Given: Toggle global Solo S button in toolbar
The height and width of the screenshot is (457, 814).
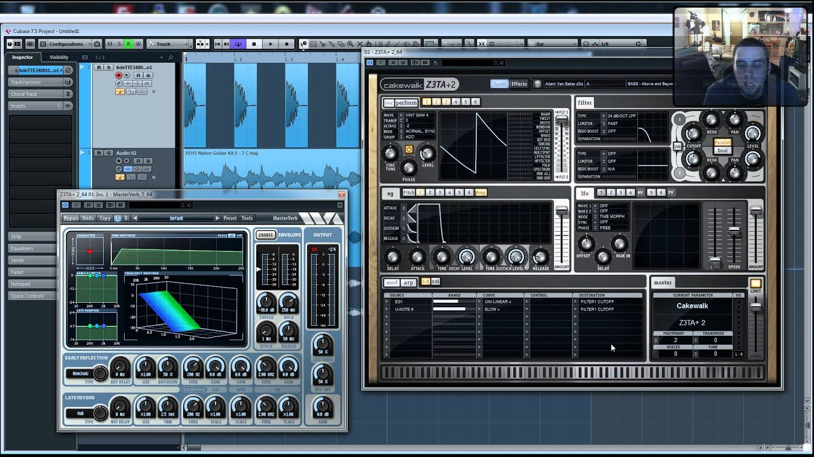Looking at the screenshot, I should click(119, 44).
